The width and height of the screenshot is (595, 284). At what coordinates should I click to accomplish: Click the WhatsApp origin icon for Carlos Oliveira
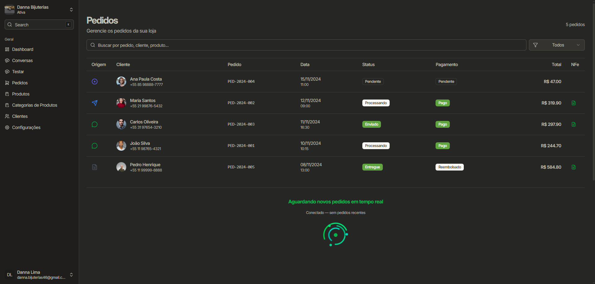pyautogui.click(x=95, y=124)
